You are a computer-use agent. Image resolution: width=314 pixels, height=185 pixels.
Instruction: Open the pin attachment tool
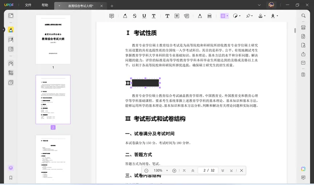[x=248, y=16]
